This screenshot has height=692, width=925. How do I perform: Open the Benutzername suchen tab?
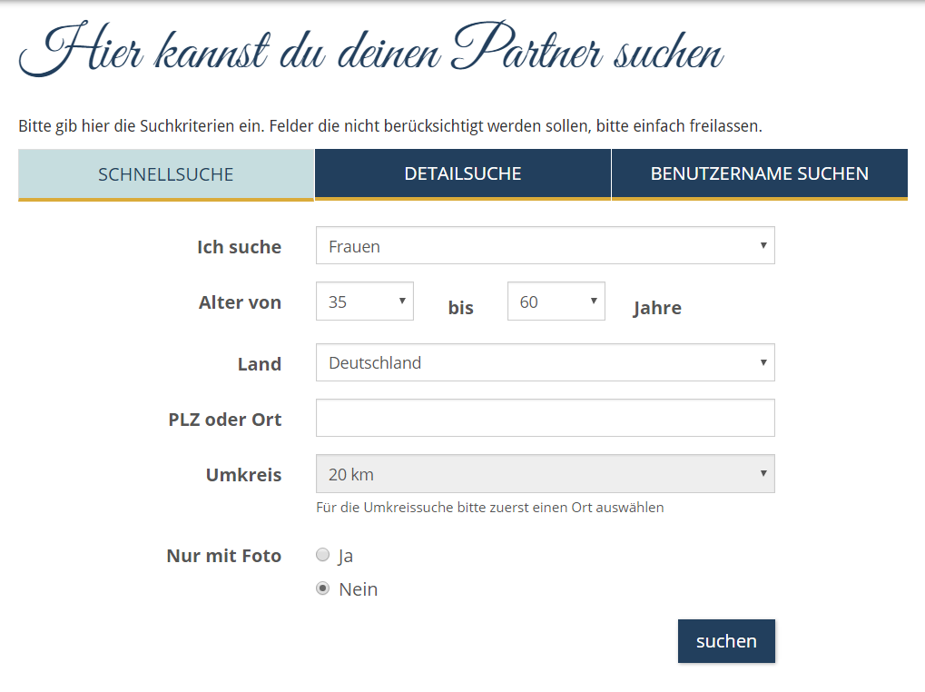pyautogui.click(x=759, y=174)
